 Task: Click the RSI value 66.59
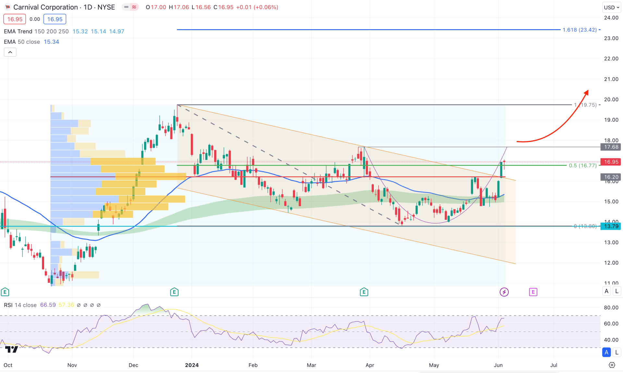coord(48,305)
